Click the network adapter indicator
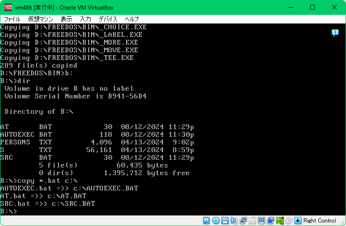 pyautogui.click(x=243, y=220)
